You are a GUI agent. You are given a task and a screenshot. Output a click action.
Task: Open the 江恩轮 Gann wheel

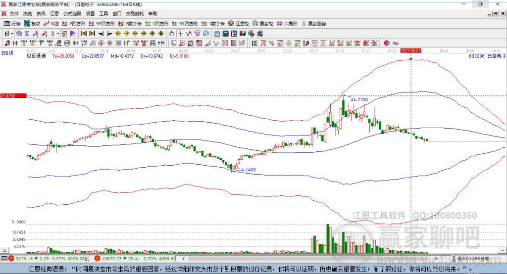(x=239, y=24)
